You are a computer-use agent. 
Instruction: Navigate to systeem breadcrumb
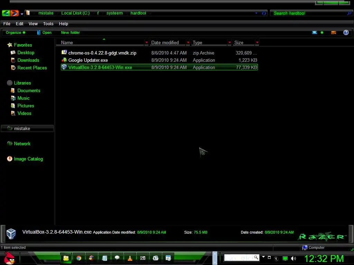coord(114,13)
